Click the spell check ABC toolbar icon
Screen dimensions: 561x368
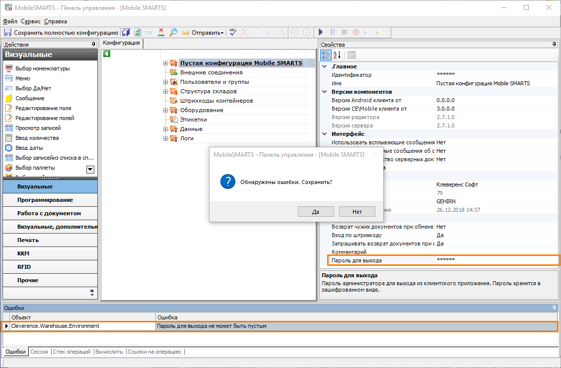[233, 33]
